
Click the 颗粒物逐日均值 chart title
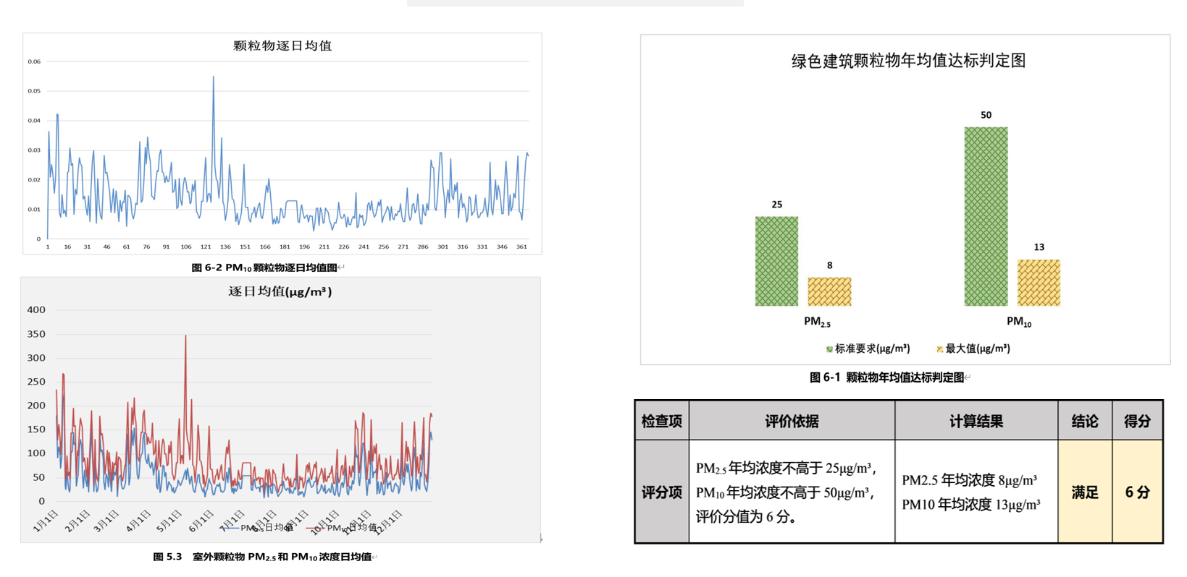tap(282, 46)
